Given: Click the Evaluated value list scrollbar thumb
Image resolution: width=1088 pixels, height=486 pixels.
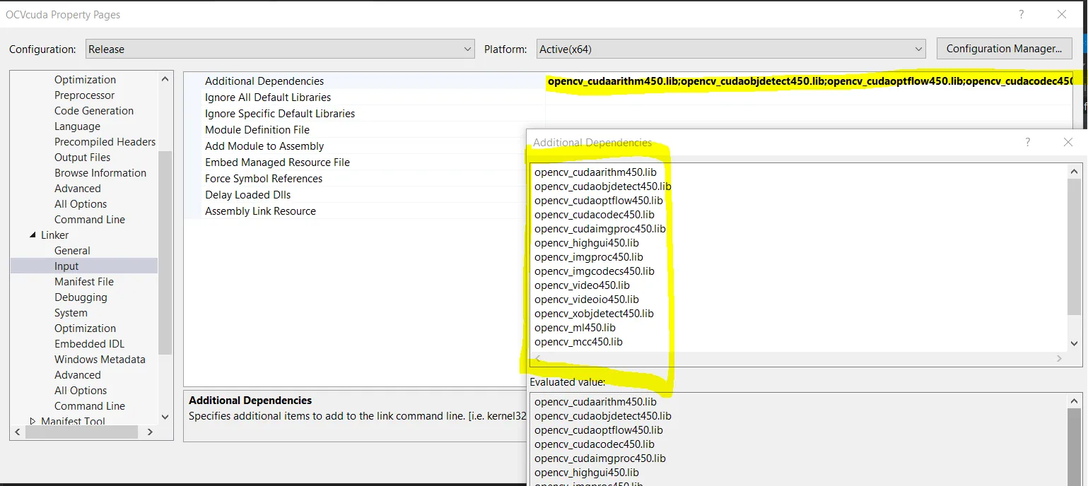Looking at the screenshot, I should coord(1075,446).
